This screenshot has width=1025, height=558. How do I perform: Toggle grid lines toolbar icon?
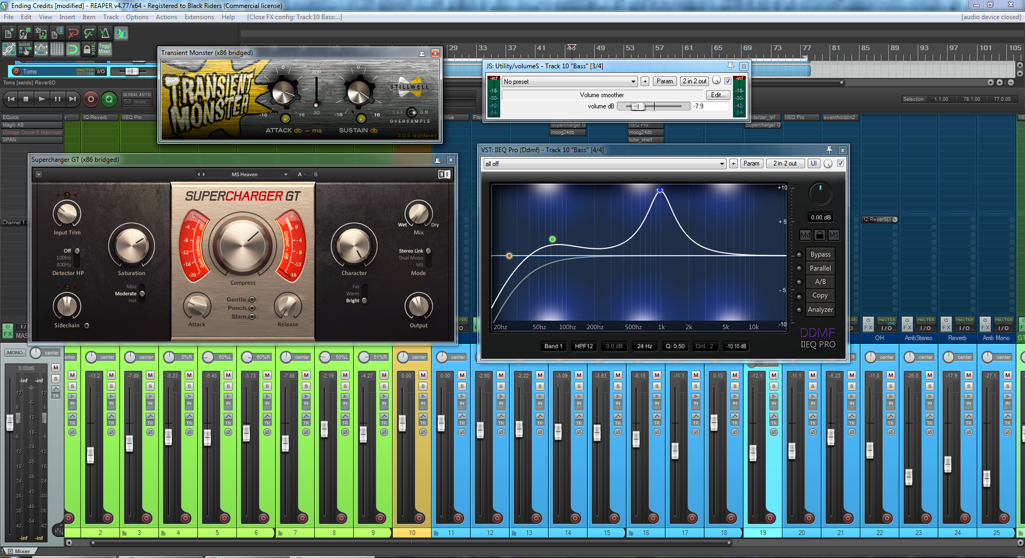(x=57, y=50)
